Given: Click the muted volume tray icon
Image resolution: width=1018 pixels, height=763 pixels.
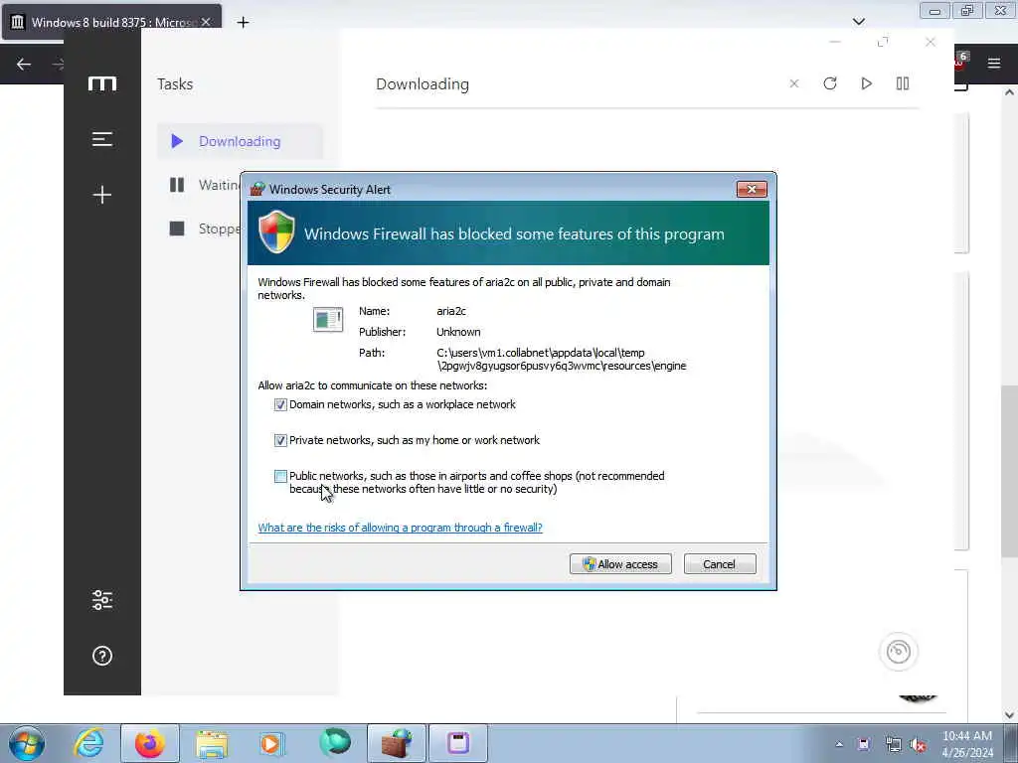Looking at the screenshot, I should [x=918, y=745].
